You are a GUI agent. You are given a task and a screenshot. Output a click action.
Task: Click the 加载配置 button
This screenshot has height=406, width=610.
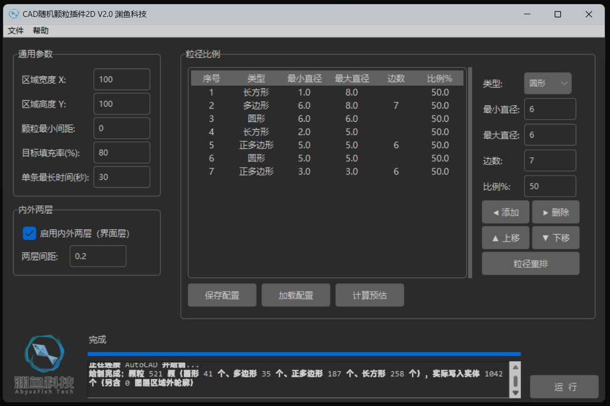pyautogui.click(x=296, y=295)
